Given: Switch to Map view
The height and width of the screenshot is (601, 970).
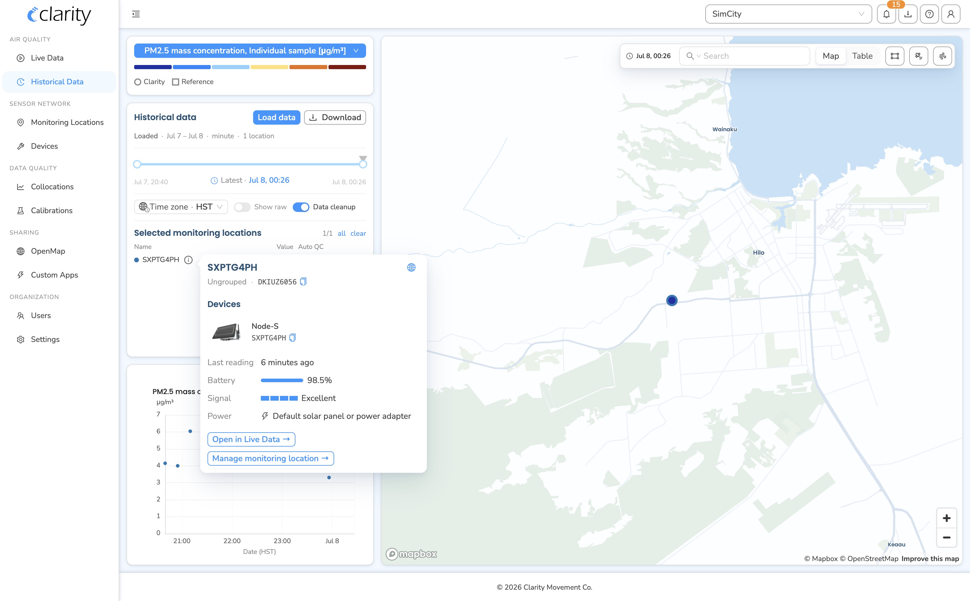Looking at the screenshot, I should coord(830,56).
